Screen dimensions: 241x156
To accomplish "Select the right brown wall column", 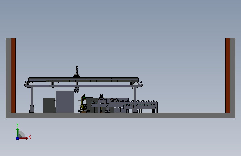I will [228, 76].
